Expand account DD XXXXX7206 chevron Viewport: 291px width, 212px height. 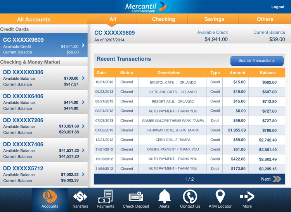83,126
